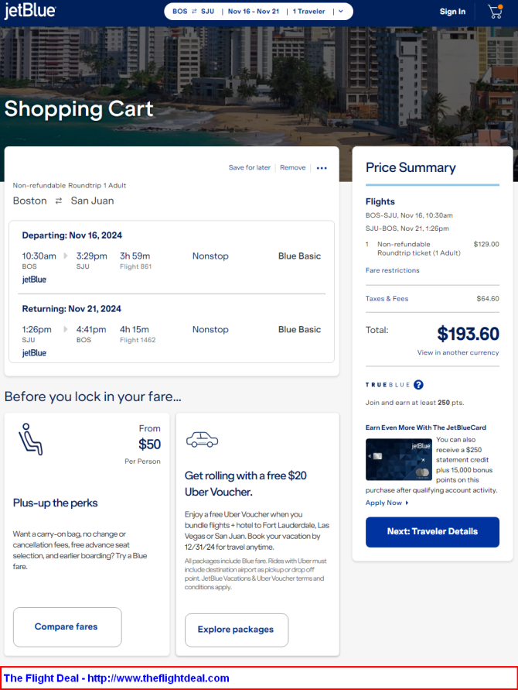Click the round-trip arrows between Boston and San Juan
This screenshot has height=690, width=518.
59,201
